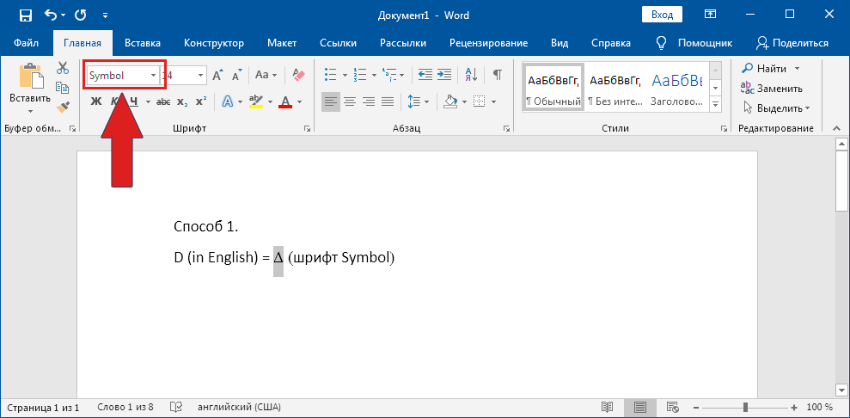Clear all formatting with the eraser icon
The image size is (850, 418).
[298, 76]
